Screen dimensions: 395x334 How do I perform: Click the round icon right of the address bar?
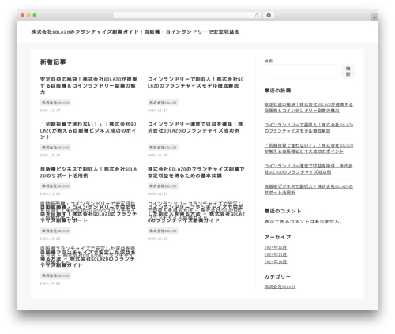[269, 16]
